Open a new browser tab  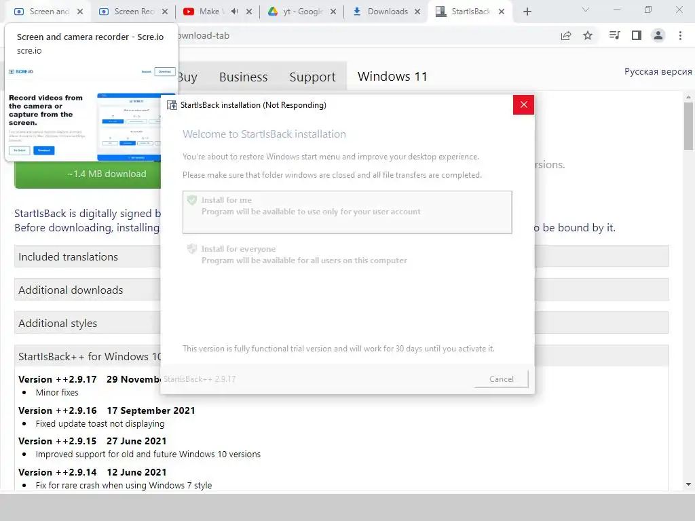[x=527, y=12]
